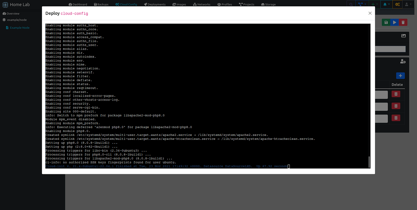Viewport: 417px width, 210px height.
Task: Click the user-settings icon in right panel
Action: tap(403, 61)
